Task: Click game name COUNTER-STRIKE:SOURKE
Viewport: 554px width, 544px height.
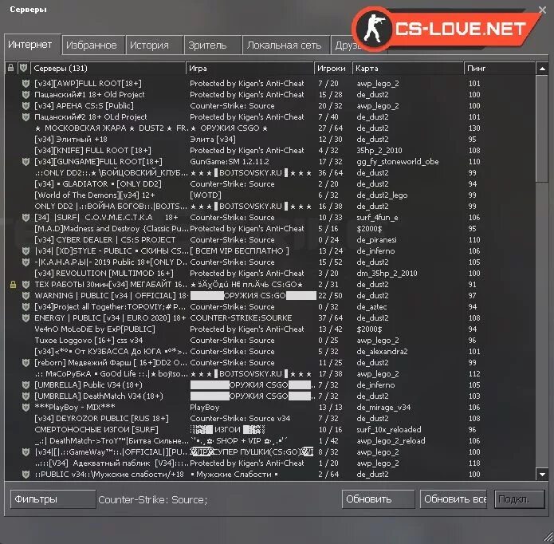Action: coord(241,318)
